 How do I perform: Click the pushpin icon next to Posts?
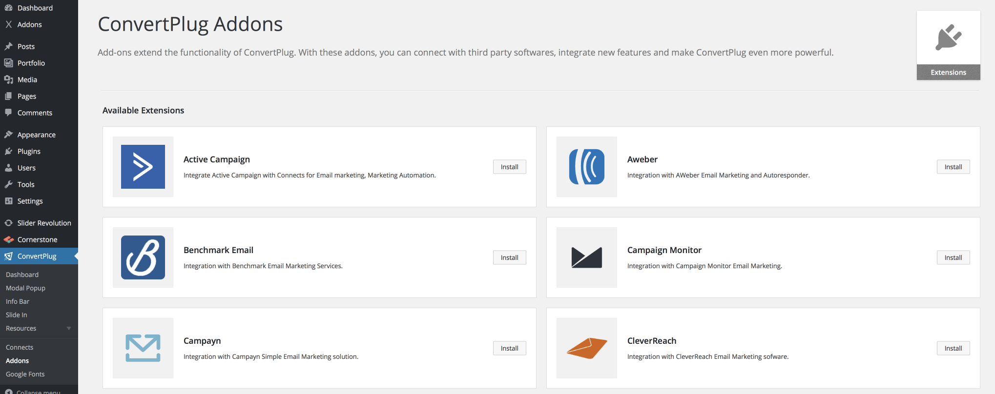(8, 46)
